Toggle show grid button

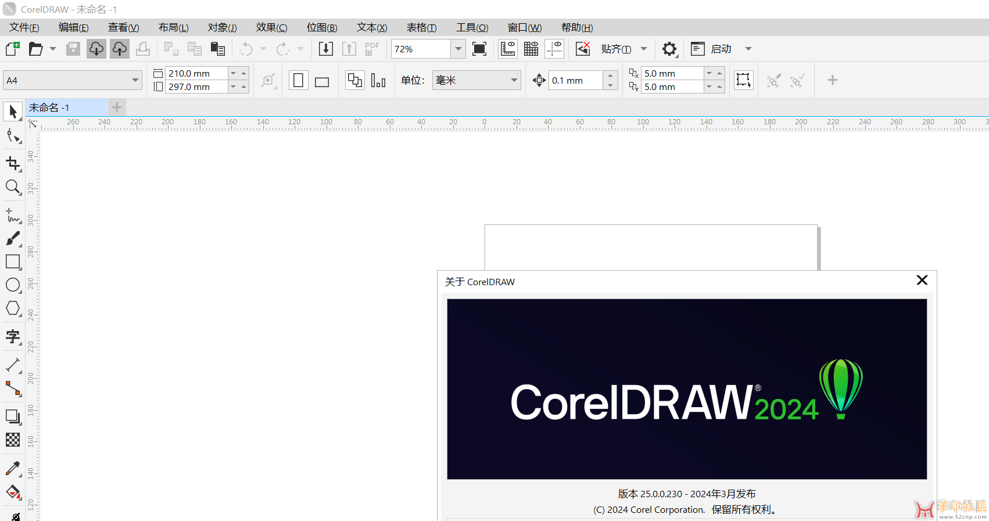[x=531, y=49]
